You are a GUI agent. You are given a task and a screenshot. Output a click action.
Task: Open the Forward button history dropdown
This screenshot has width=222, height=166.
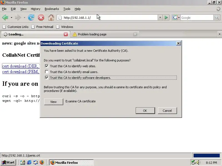(x=24, y=18)
